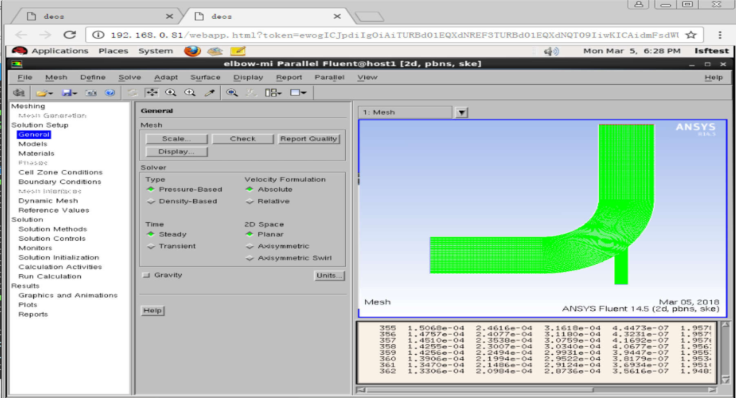
Task: Open the Adapt menu
Action: (x=166, y=77)
